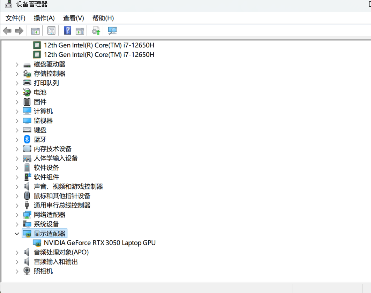The width and height of the screenshot is (371, 293).
Task: Click the storage controller icon beside 存储控制器
Action: click(27, 74)
